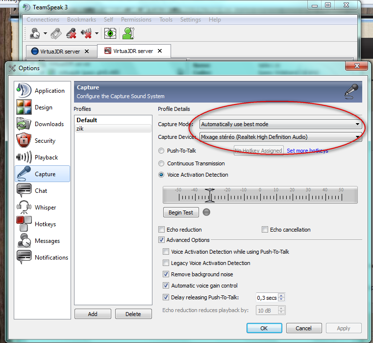Open the Security shield icon
This screenshot has width=373, height=343.
(24, 140)
